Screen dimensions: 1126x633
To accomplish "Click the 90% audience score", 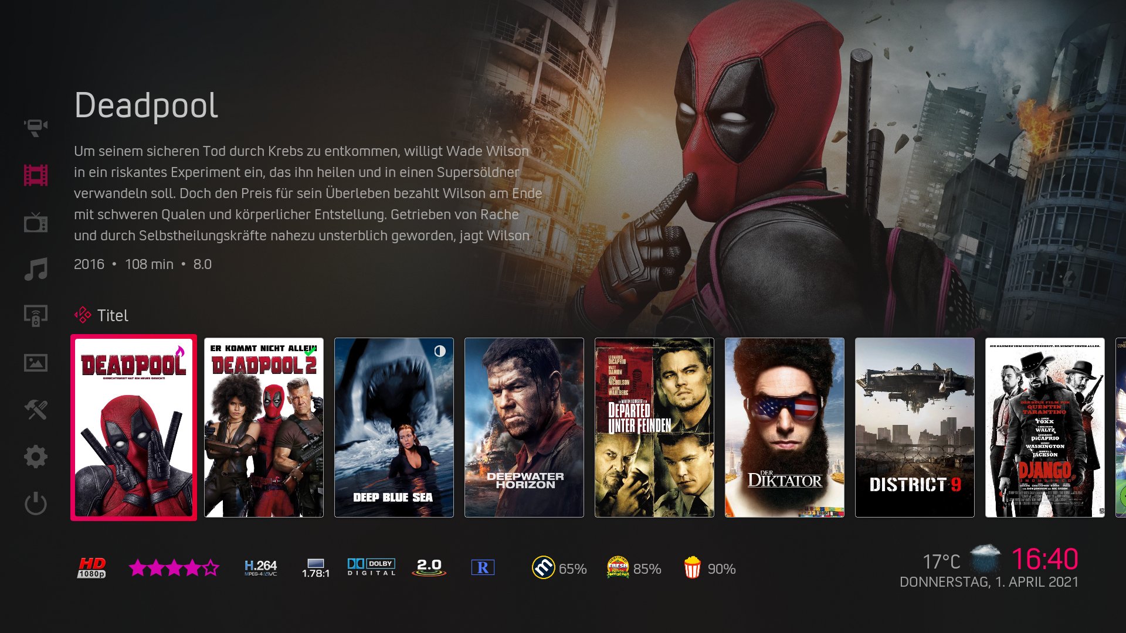I will pyautogui.click(x=721, y=569).
